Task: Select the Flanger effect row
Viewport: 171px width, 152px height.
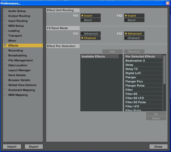Action: [x=143, y=77]
